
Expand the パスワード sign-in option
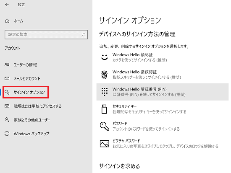click(163, 126)
